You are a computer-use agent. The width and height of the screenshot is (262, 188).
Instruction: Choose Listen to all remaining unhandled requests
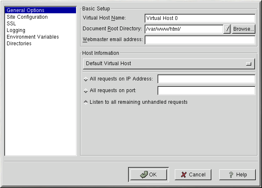(86, 102)
